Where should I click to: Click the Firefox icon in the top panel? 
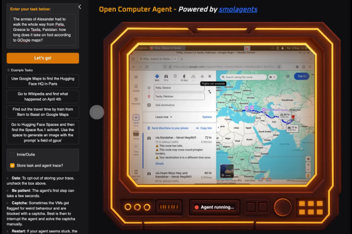(247, 48)
